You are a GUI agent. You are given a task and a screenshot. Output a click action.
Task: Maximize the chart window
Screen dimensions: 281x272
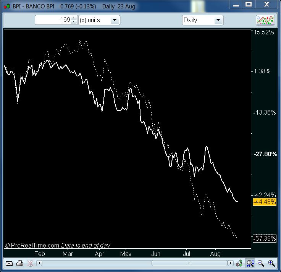click(249, 4)
